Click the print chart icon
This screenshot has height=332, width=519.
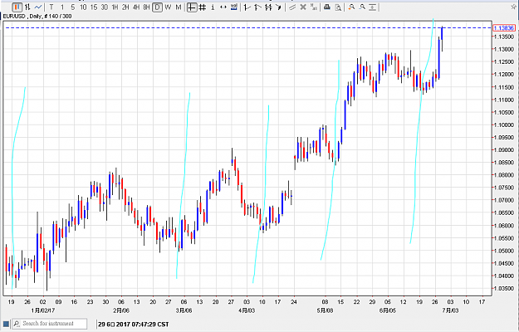tap(327, 7)
